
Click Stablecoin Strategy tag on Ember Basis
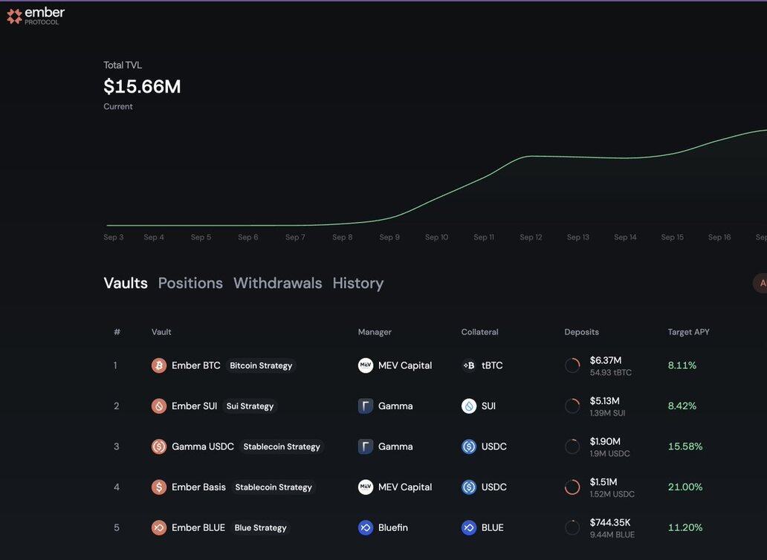pyautogui.click(x=274, y=487)
